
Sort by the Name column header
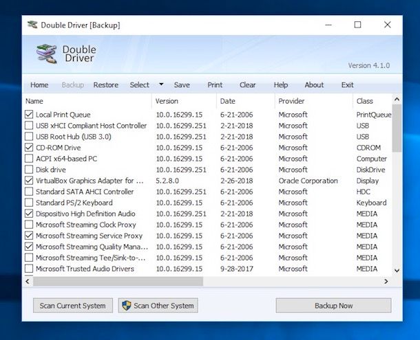(x=87, y=101)
